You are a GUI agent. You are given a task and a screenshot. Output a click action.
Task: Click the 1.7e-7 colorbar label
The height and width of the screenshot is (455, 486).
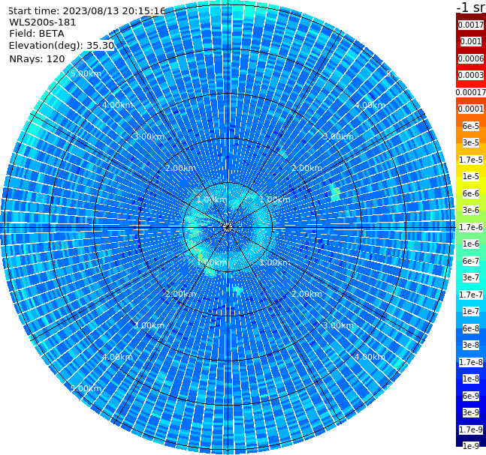click(x=471, y=295)
